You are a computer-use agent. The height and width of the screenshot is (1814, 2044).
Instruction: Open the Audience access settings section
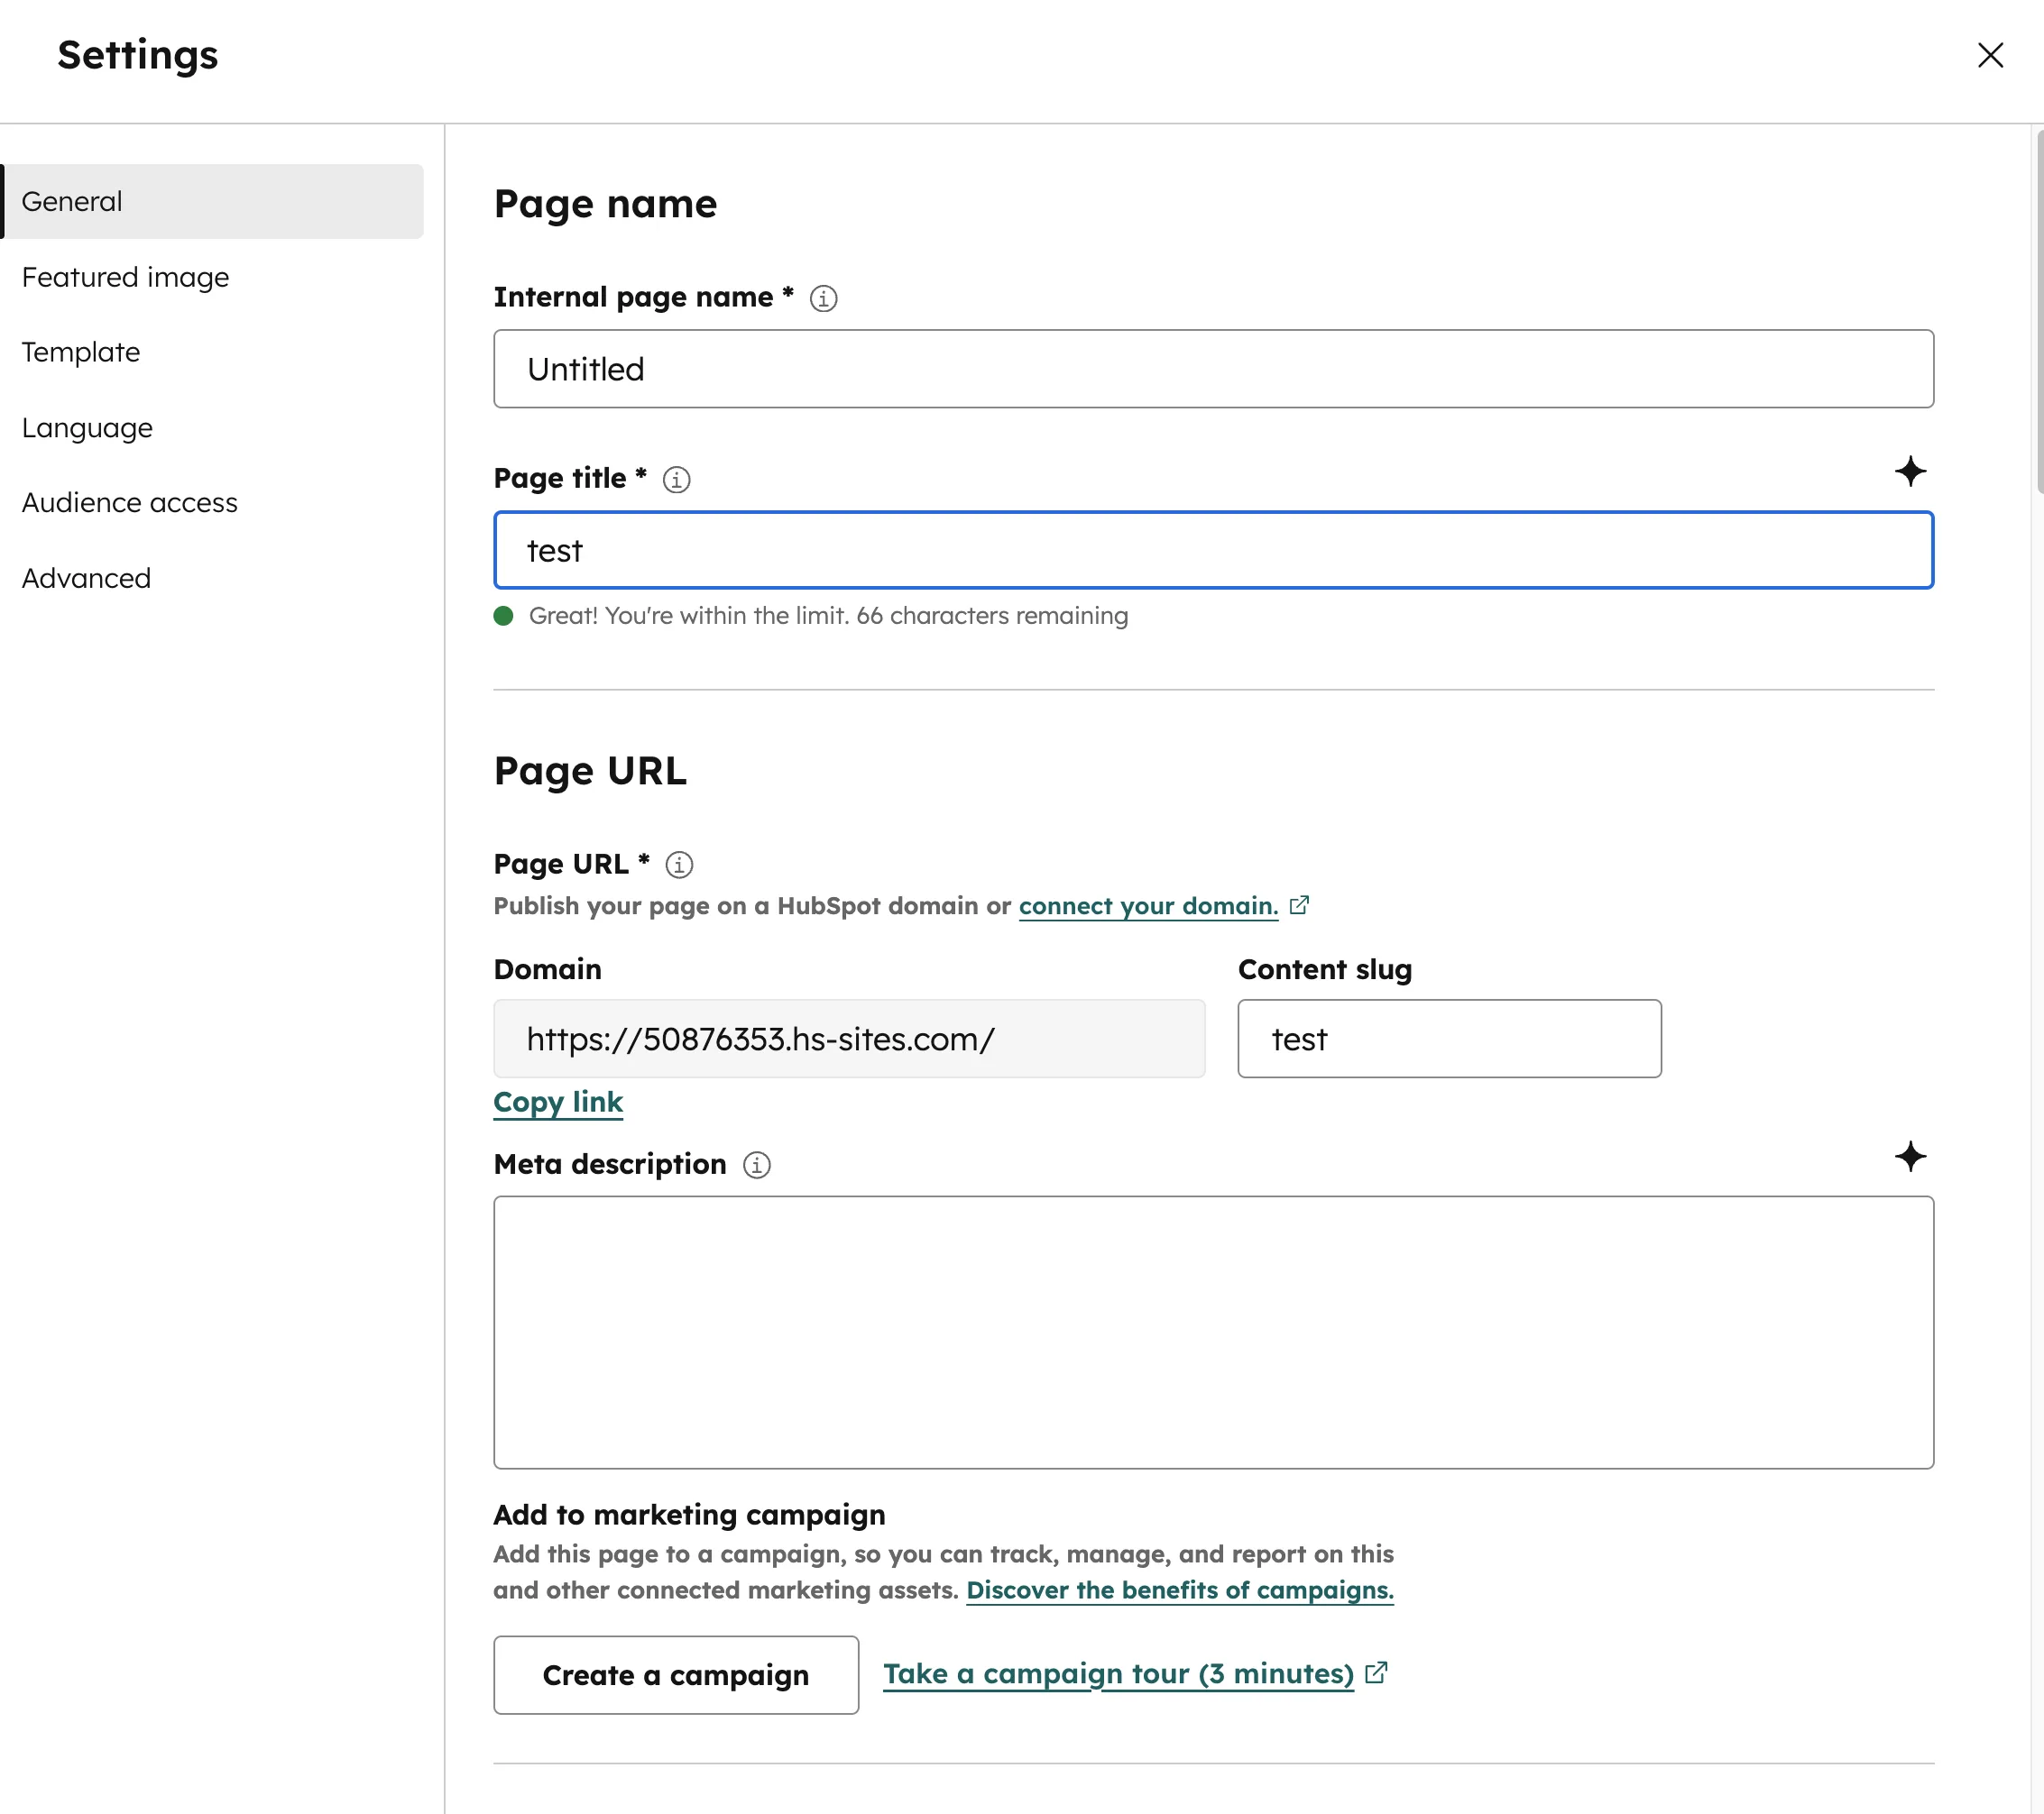[x=129, y=503]
